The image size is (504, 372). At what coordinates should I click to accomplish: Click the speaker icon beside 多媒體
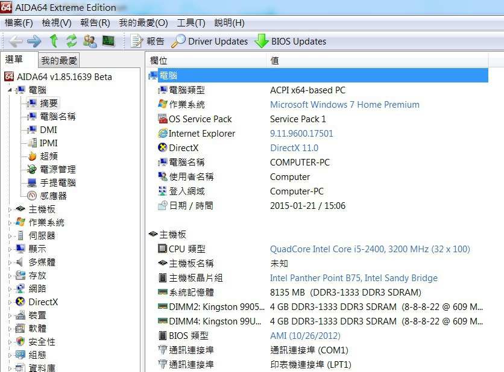coord(20,262)
